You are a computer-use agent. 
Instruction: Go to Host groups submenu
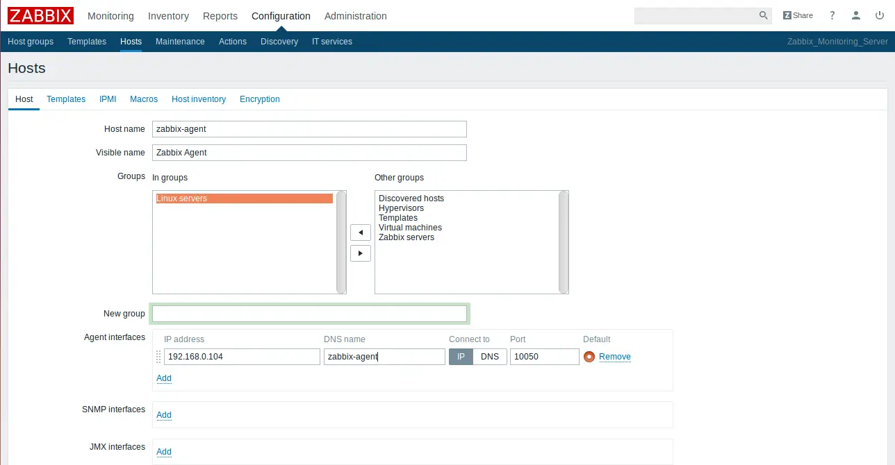[x=31, y=42]
